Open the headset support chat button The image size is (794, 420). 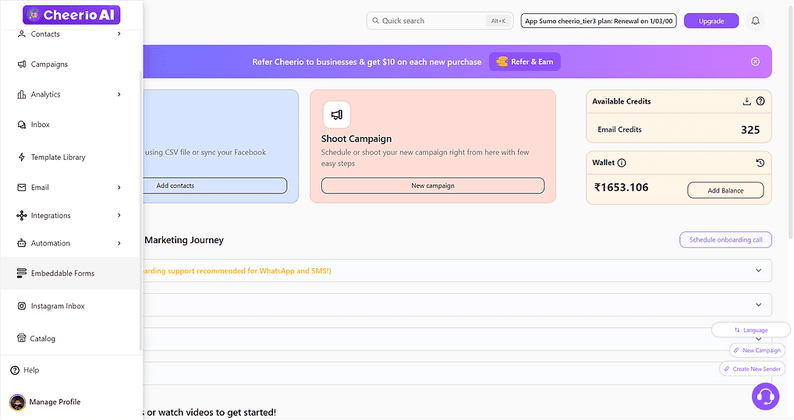click(x=765, y=396)
